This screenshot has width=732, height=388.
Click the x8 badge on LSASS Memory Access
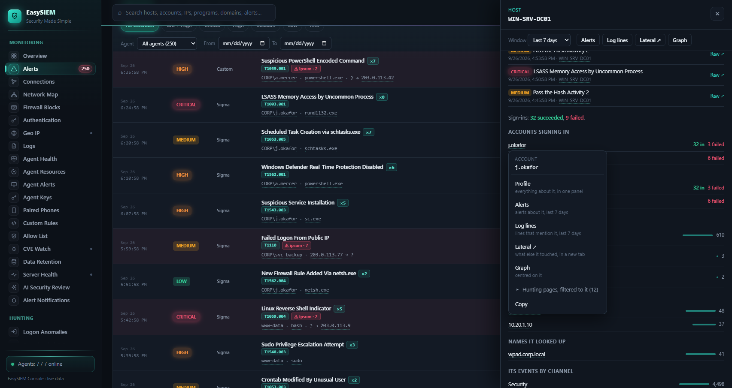pos(382,97)
